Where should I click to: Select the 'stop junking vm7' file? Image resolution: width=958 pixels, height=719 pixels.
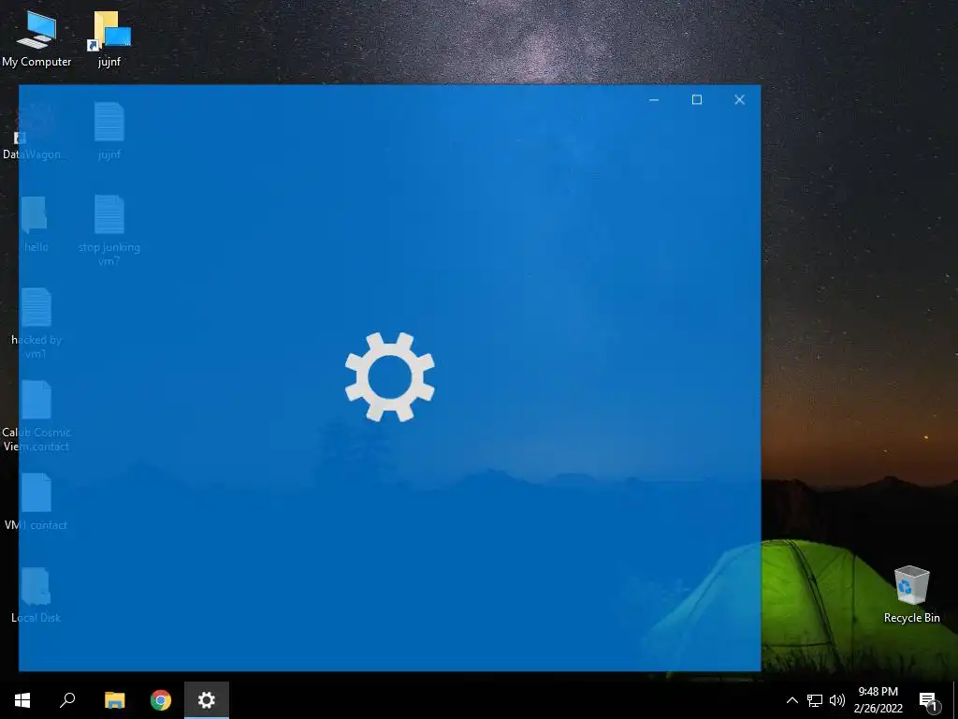pyautogui.click(x=109, y=229)
